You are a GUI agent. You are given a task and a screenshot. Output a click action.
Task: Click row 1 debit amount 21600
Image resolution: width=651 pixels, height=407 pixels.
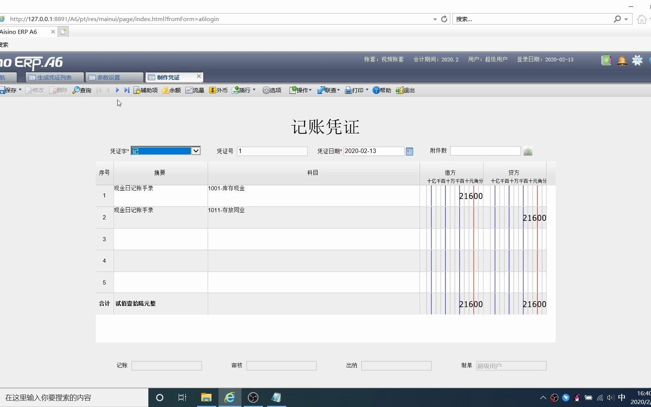pyautogui.click(x=471, y=196)
